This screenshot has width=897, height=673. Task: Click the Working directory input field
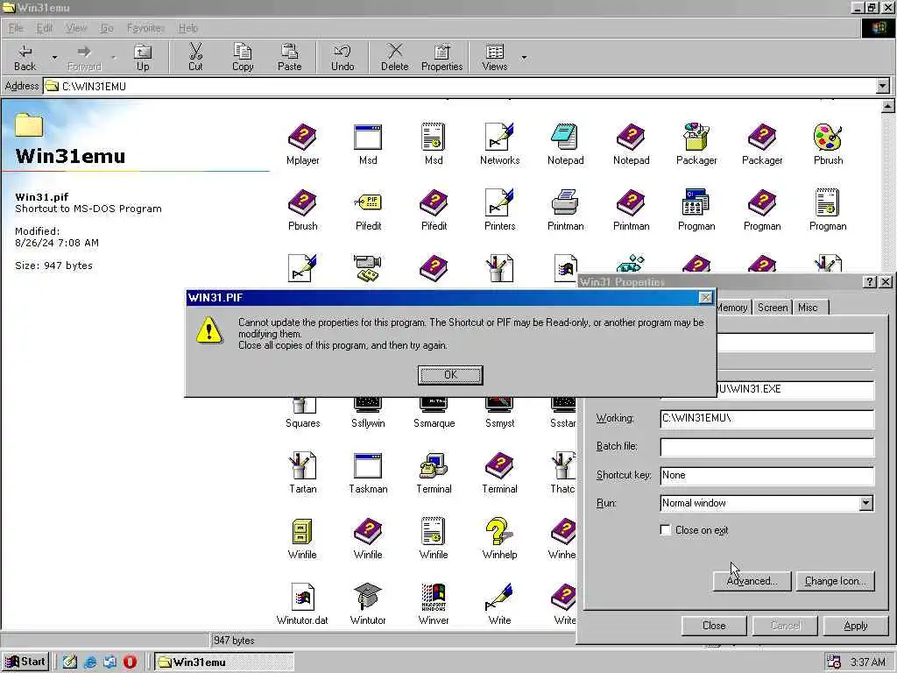click(x=766, y=418)
